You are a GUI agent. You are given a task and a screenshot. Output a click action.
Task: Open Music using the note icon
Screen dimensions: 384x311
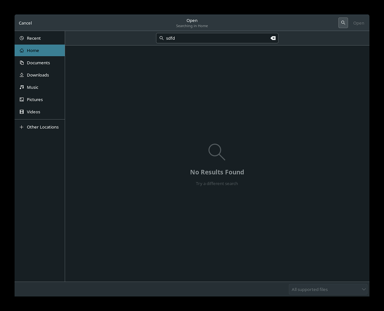tap(22, 87)
